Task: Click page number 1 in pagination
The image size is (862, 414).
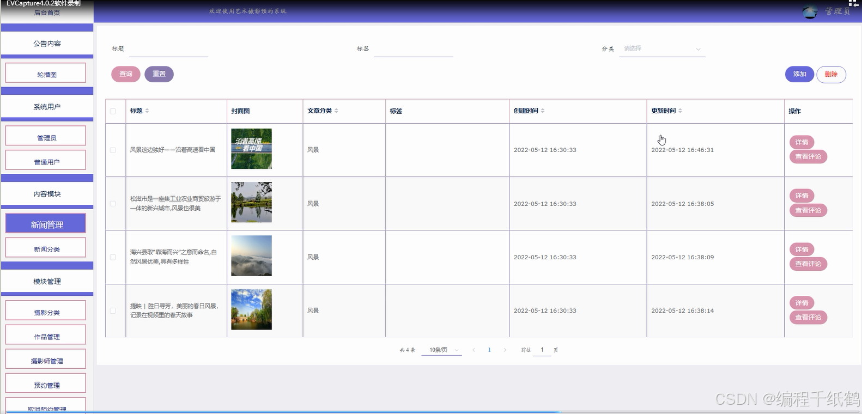Action: click(x=489, y=350)
